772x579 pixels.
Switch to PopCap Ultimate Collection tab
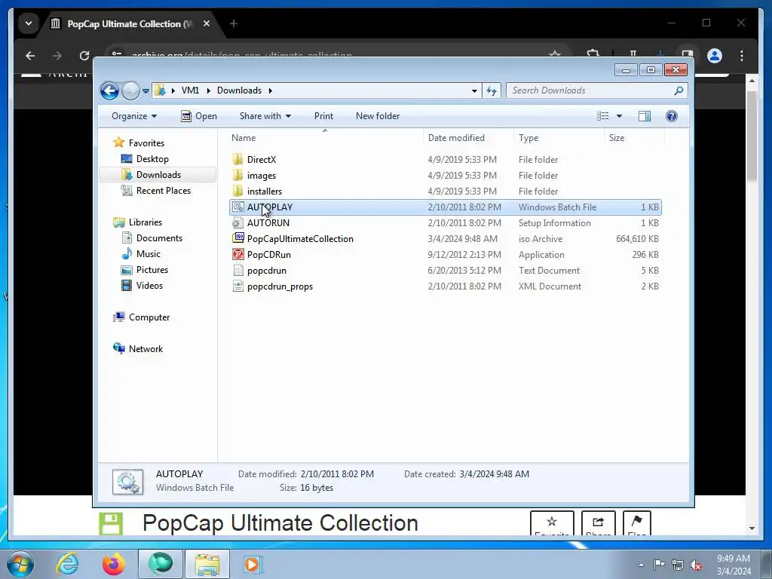130,23
